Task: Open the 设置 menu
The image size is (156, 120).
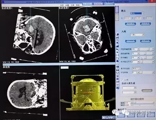Action: (67, 5)
